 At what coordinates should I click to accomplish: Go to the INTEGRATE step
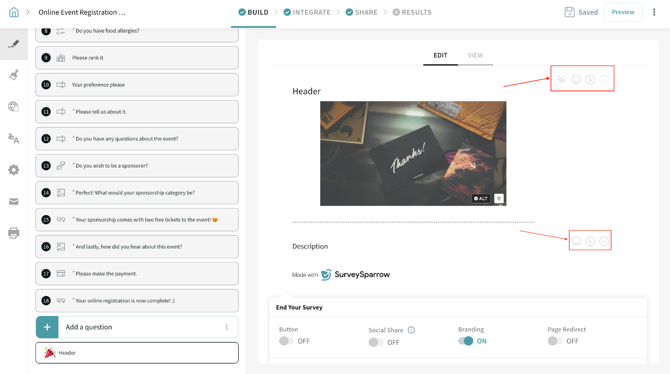307,12
